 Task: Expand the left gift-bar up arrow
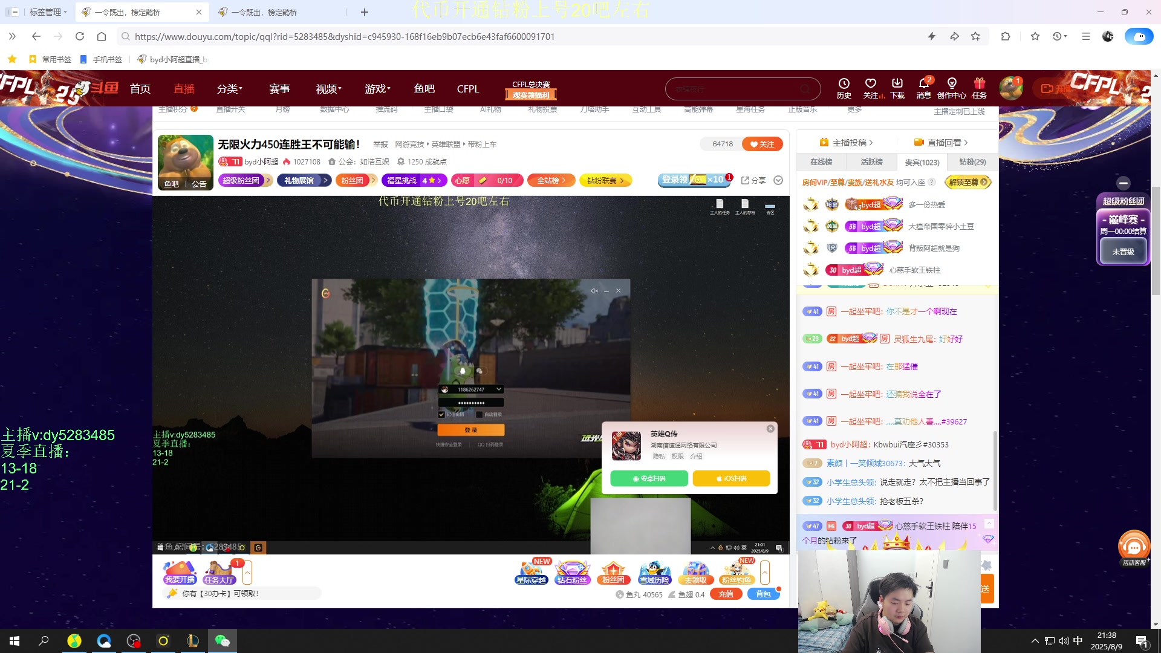[247, 573]
